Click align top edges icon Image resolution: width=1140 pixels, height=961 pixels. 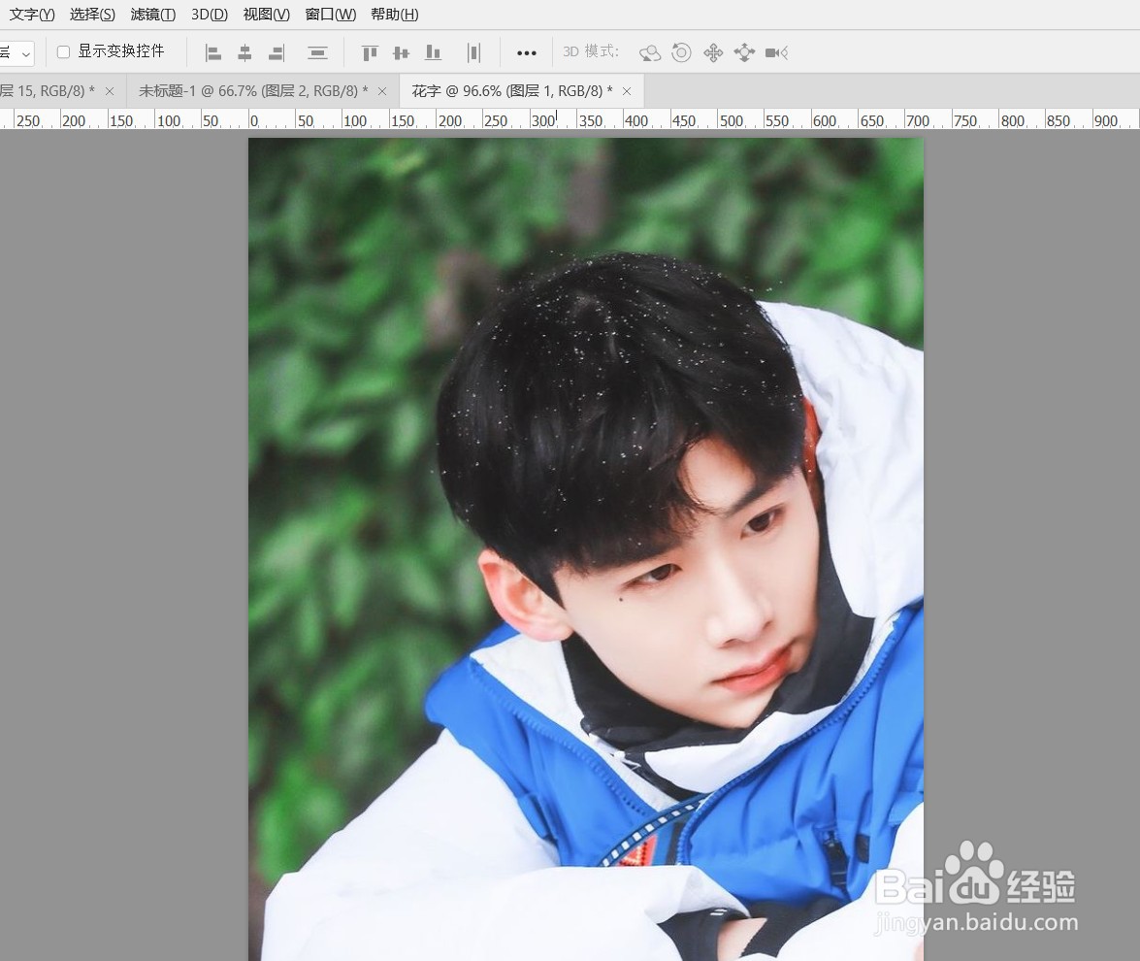click(370, 52)
